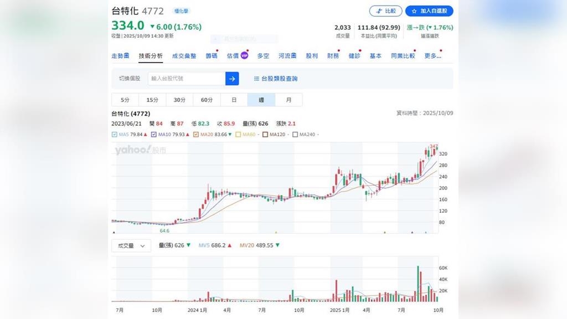Show the MA120 moving average line
The width and height of the screenshot is (567, 319).
point(265,134)
